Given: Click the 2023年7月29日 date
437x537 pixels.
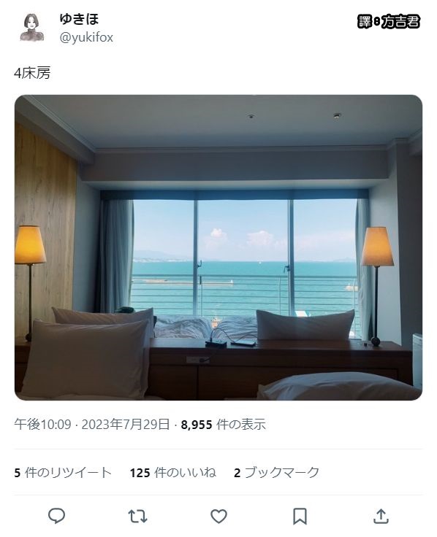Looking at the screenshot, I should click(126, 425).
